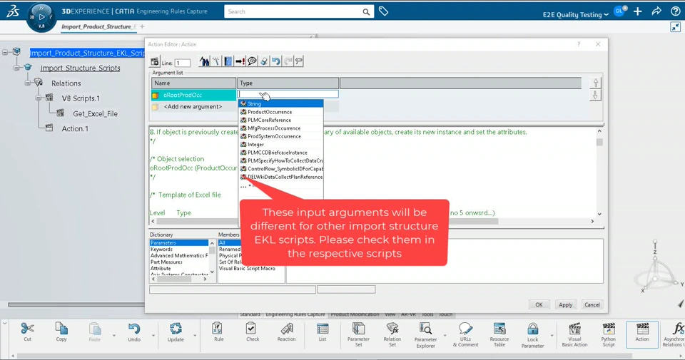Open dropdown arrow next to Undo
Viewport: 685px width, 360px height.
(x=153, y=336)
